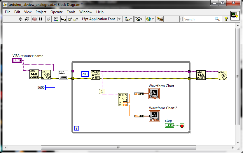This screenshot has height=153, width=243.
Task: Click horizontal scrollbar left arrow
Action: tap(5, 147)
